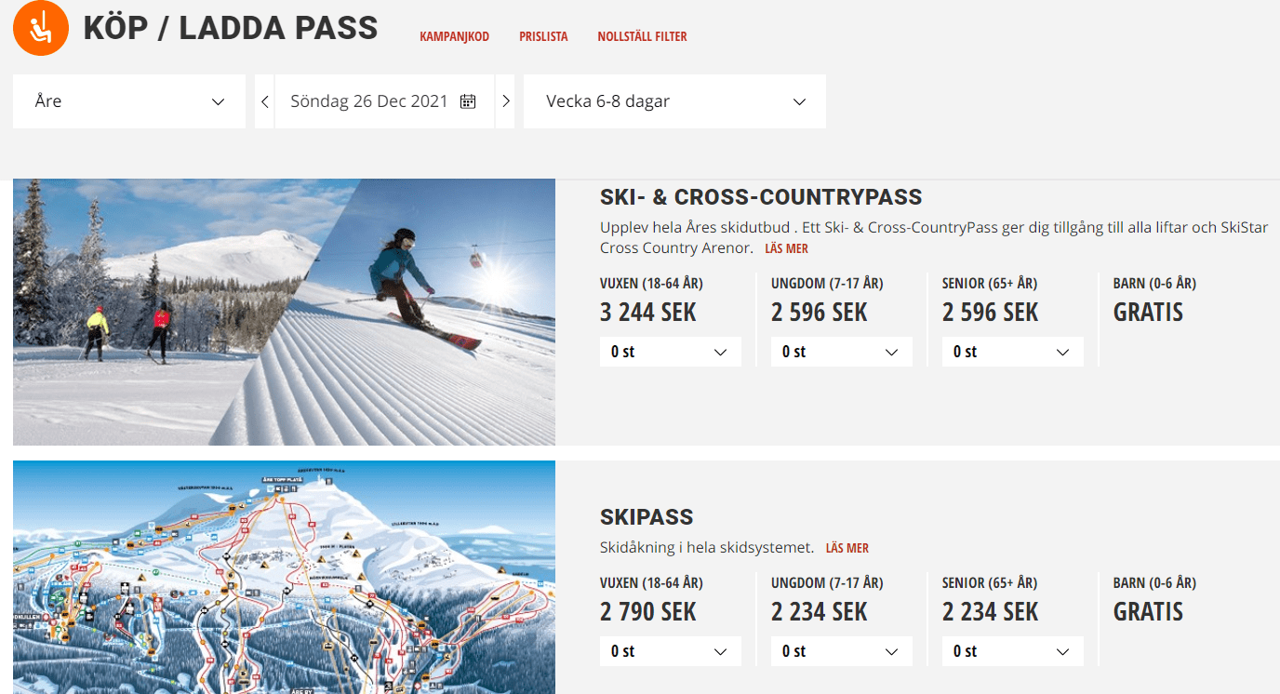Open the calendar date picker icon
This screenshot has height=694, width=1280.
tap(468, 101)
